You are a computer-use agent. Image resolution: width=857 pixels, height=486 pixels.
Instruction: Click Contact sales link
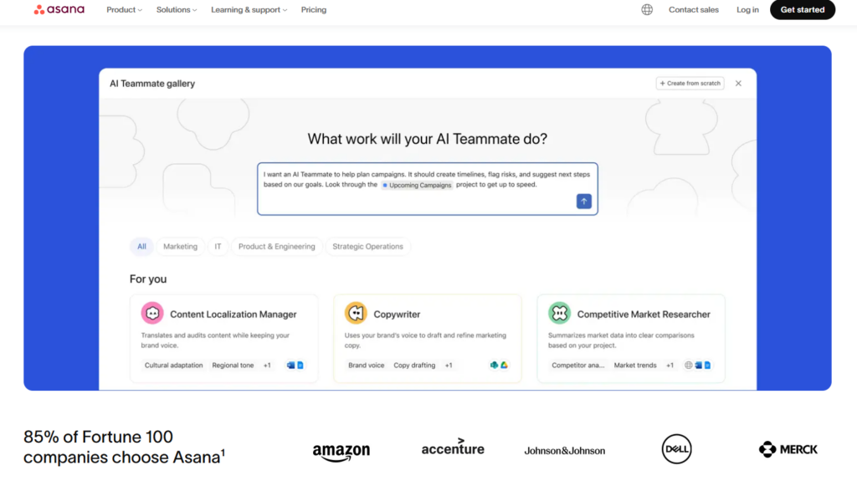tap(694, 10)
